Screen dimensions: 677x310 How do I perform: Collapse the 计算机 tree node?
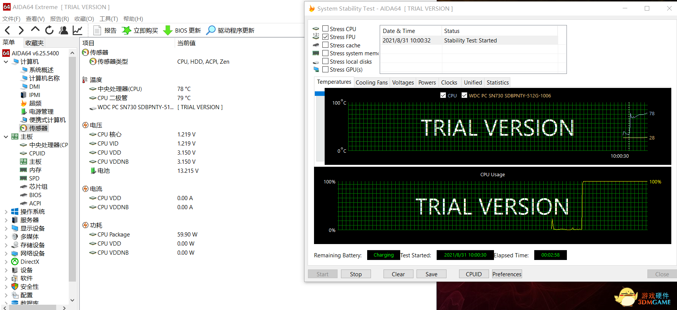pyautogui.click(x=6, y=62)
